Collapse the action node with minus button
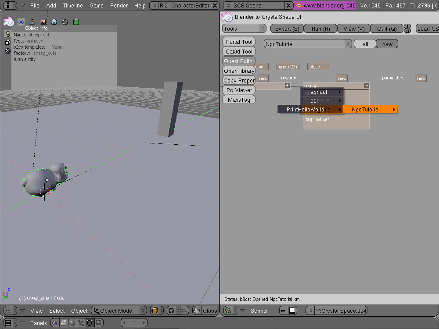The height and width of the screenshot is (329, 439). tap(367, 86)
